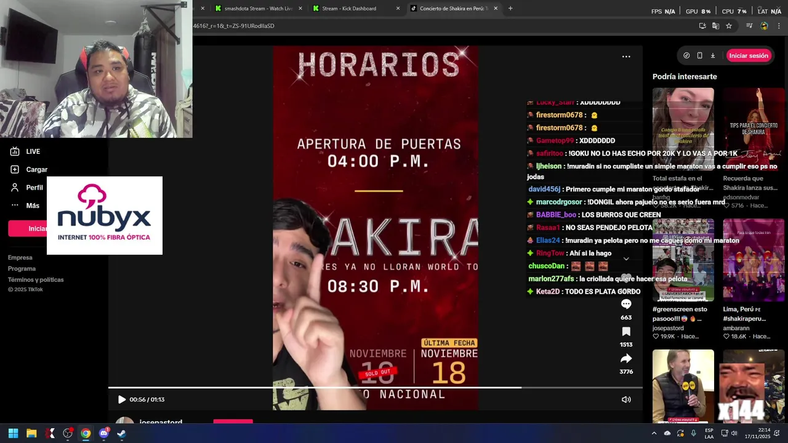Open the TikTok coins icon in header
The height and width of the screenshot is (443, 788).
pyautogui.click(x=686, y=55)
